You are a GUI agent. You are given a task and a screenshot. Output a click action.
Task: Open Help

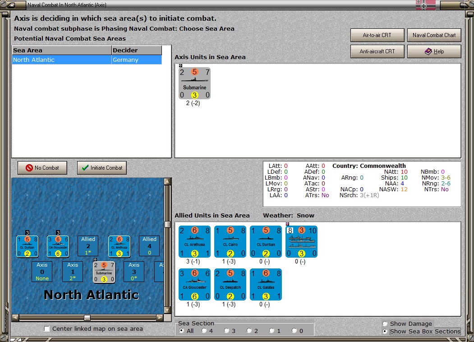click(x=434, y=51)
